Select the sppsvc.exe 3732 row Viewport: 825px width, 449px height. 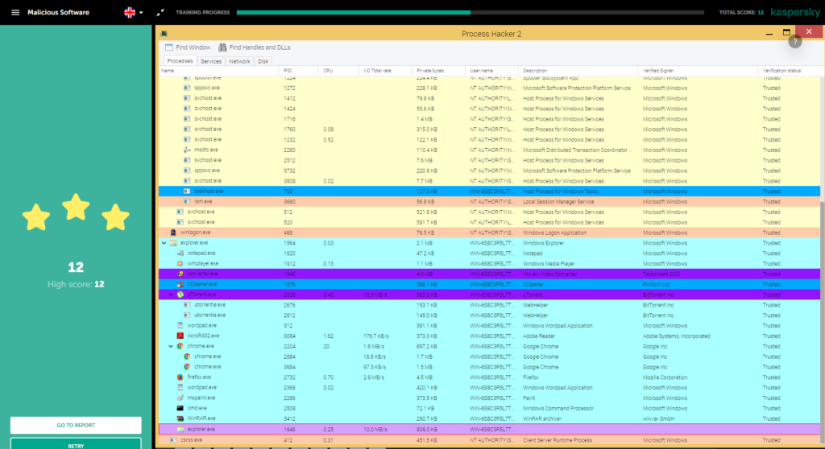pos(489,171)
